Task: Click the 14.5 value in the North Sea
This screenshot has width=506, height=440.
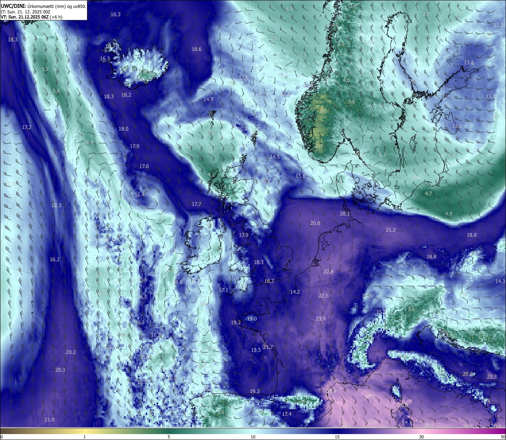Action: coord(275,157)
